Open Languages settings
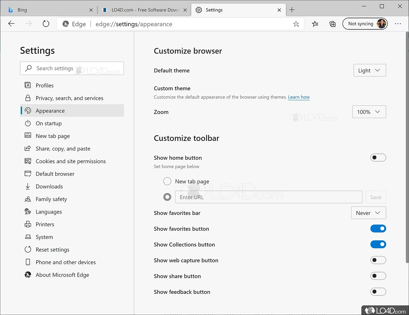The image size is (409, 315). point(72,212)
